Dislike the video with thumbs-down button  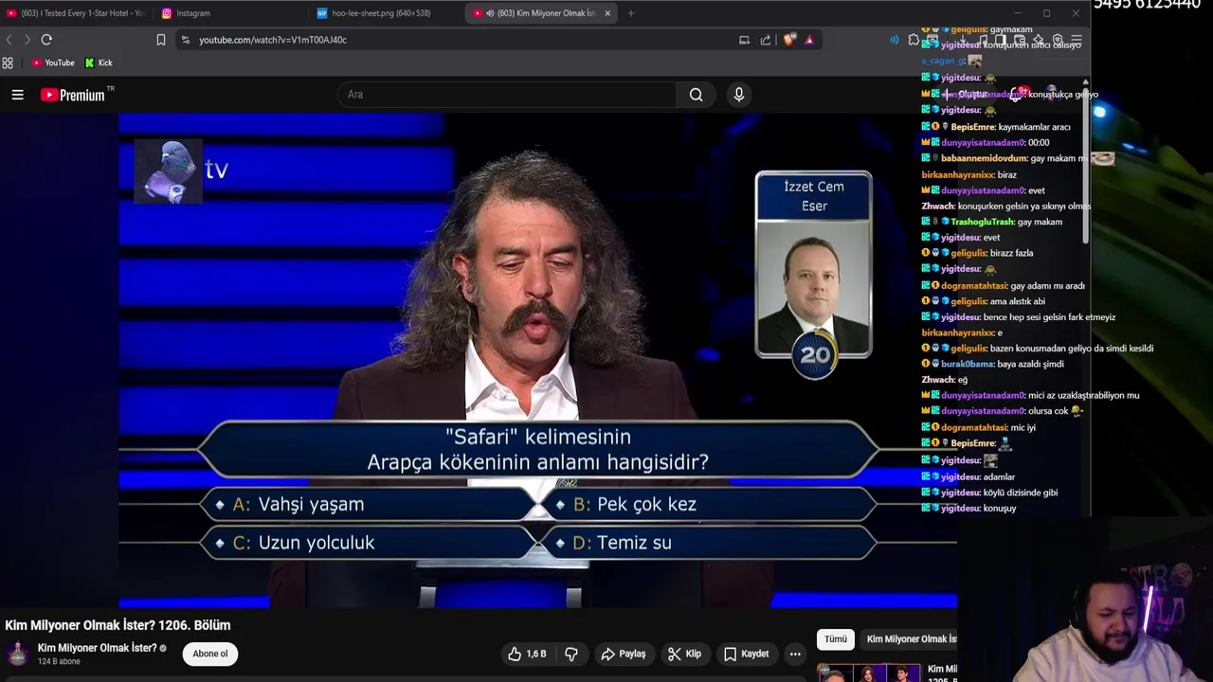[571, 654]
